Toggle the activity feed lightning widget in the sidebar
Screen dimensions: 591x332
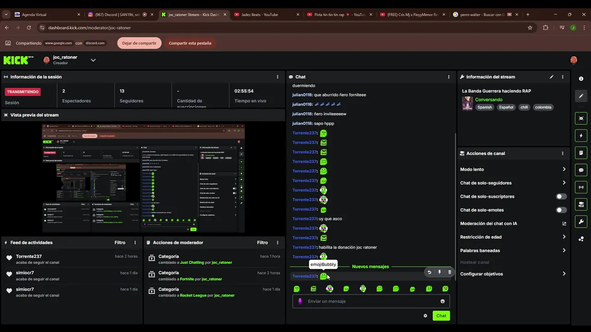(581, 136)
